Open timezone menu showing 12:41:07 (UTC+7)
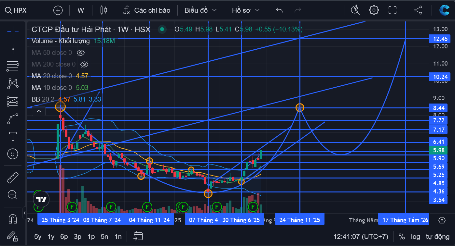Viewport: 455px width, 246px height. [x=361, y=237]
